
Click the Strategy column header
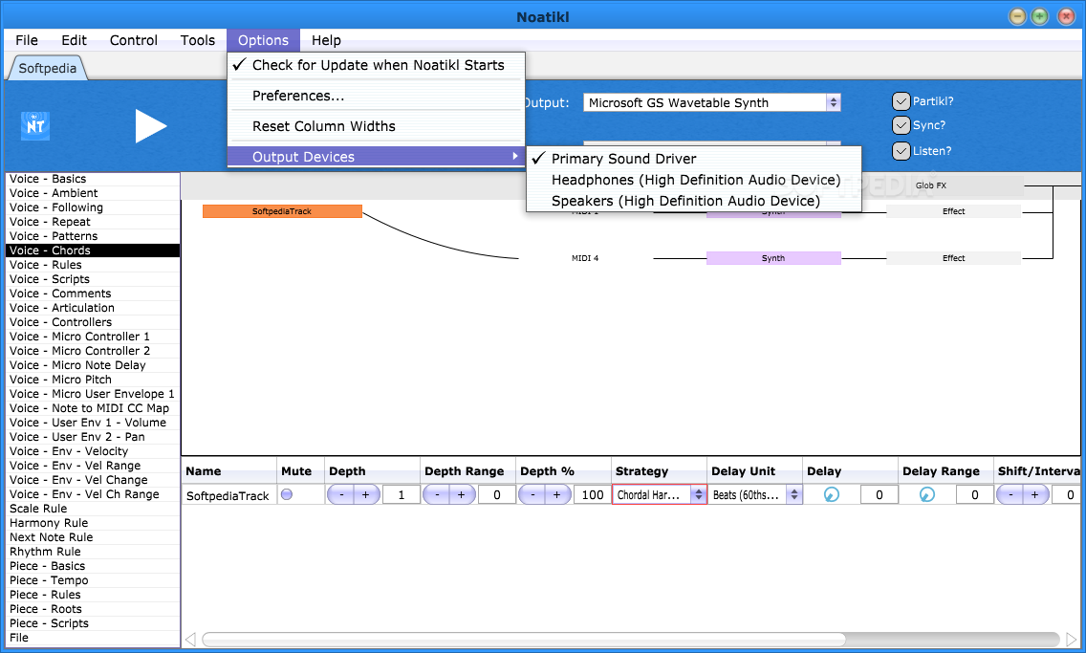659,471
